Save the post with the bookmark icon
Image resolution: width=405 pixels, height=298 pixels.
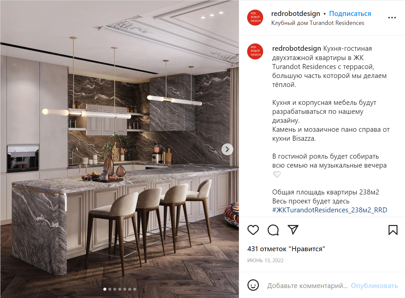(393, 230)
